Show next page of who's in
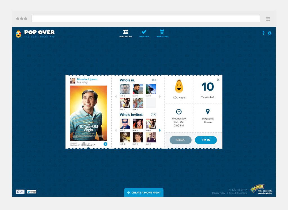 tap(160, 97)
